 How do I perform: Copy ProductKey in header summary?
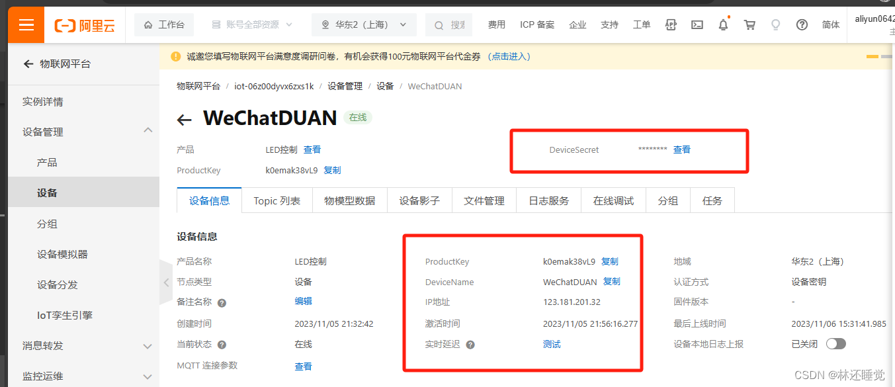(332, 170)
